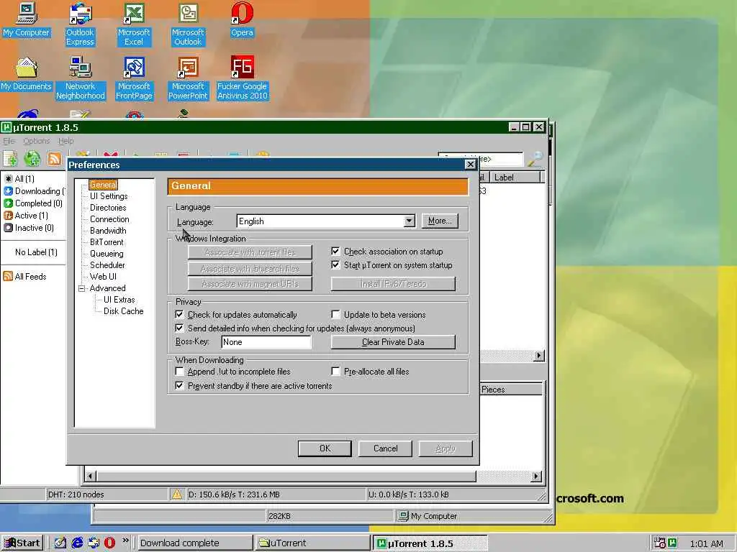The height and width of the screenshot is (552, 737).
Task: Click the horizontal scrollbar left arrow in µTorrent
Action: [x=90, y=476]
